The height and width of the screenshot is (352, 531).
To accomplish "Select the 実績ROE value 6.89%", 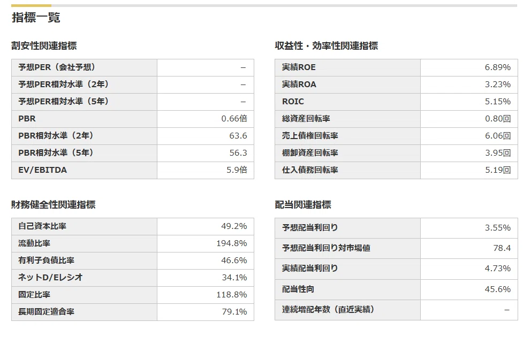I will 497,67.
